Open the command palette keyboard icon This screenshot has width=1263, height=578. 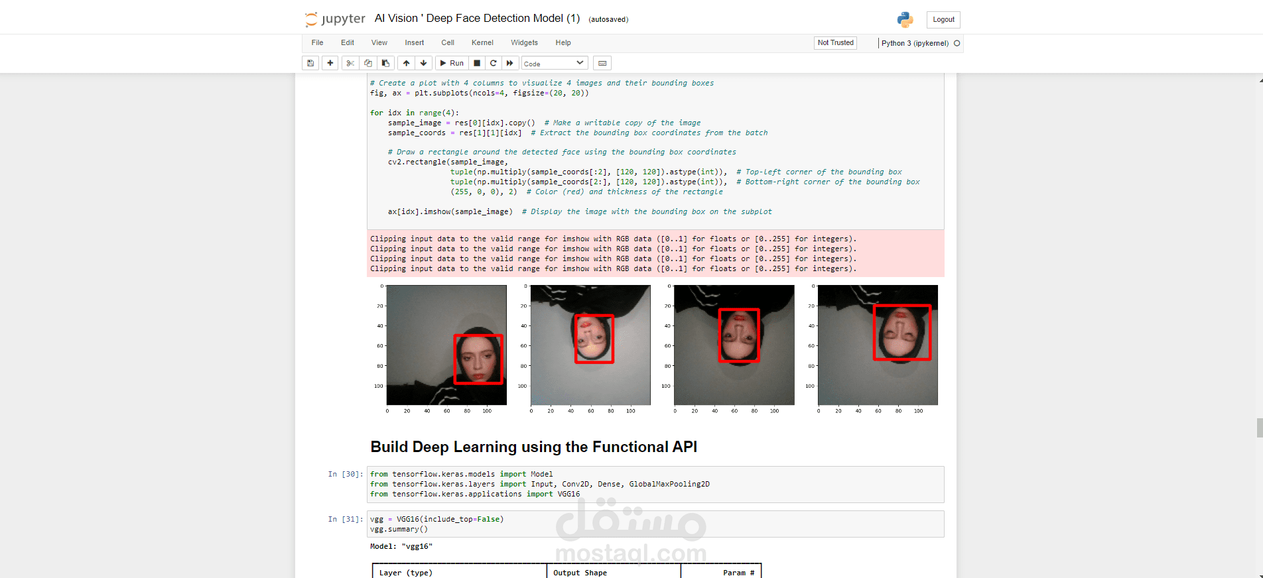602,63
